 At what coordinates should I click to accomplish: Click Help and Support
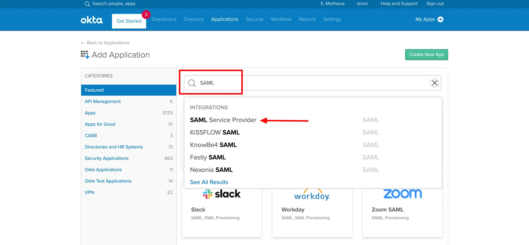399,4
